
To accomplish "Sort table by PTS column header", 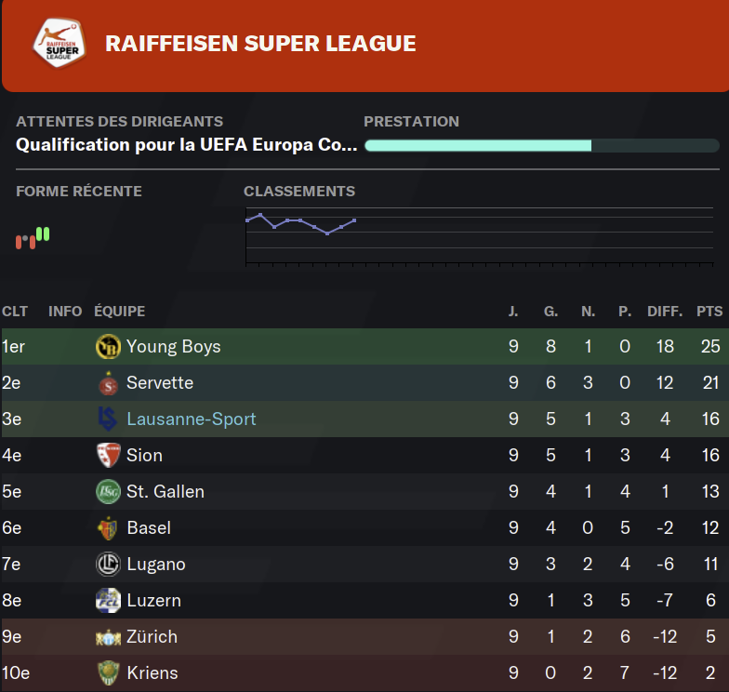I will [x=709, y=311].
